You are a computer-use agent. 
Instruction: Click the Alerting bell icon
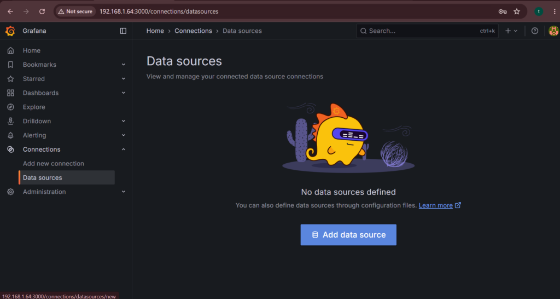[11, 135]
